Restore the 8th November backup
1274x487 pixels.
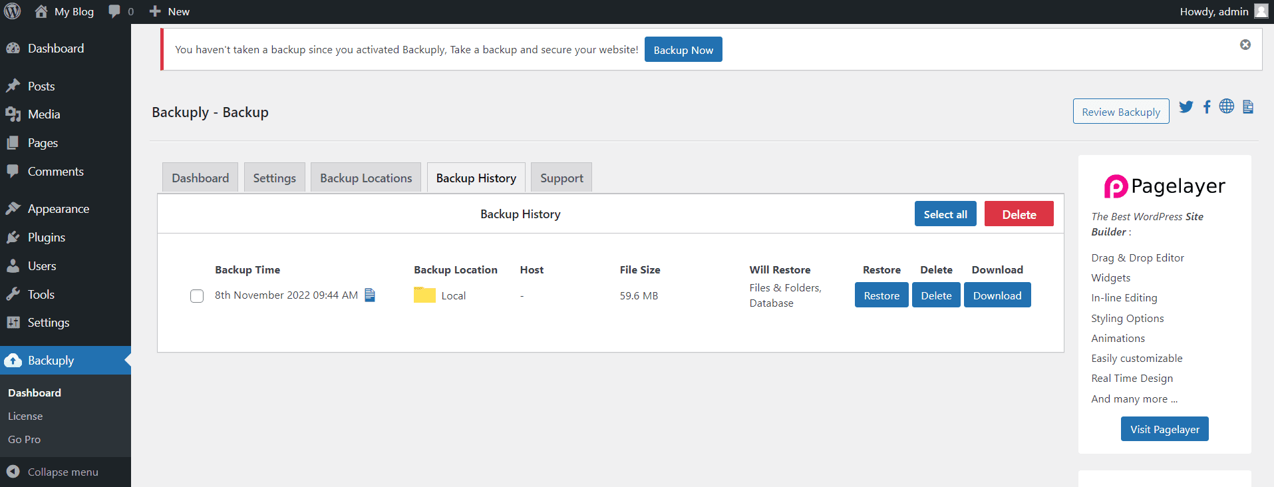[881, 295]
